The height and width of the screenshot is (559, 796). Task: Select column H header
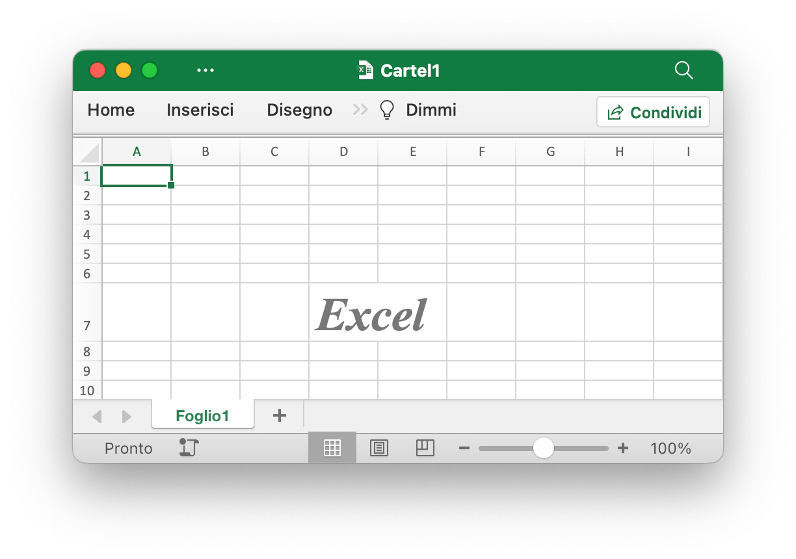[619, 152]
